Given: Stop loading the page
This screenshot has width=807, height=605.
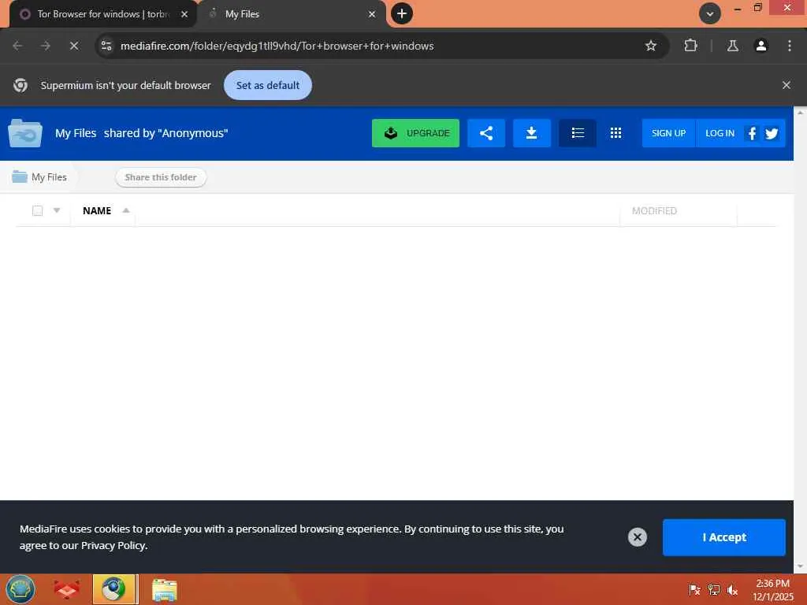Looking at the screenshot, I should pos(74,46).
